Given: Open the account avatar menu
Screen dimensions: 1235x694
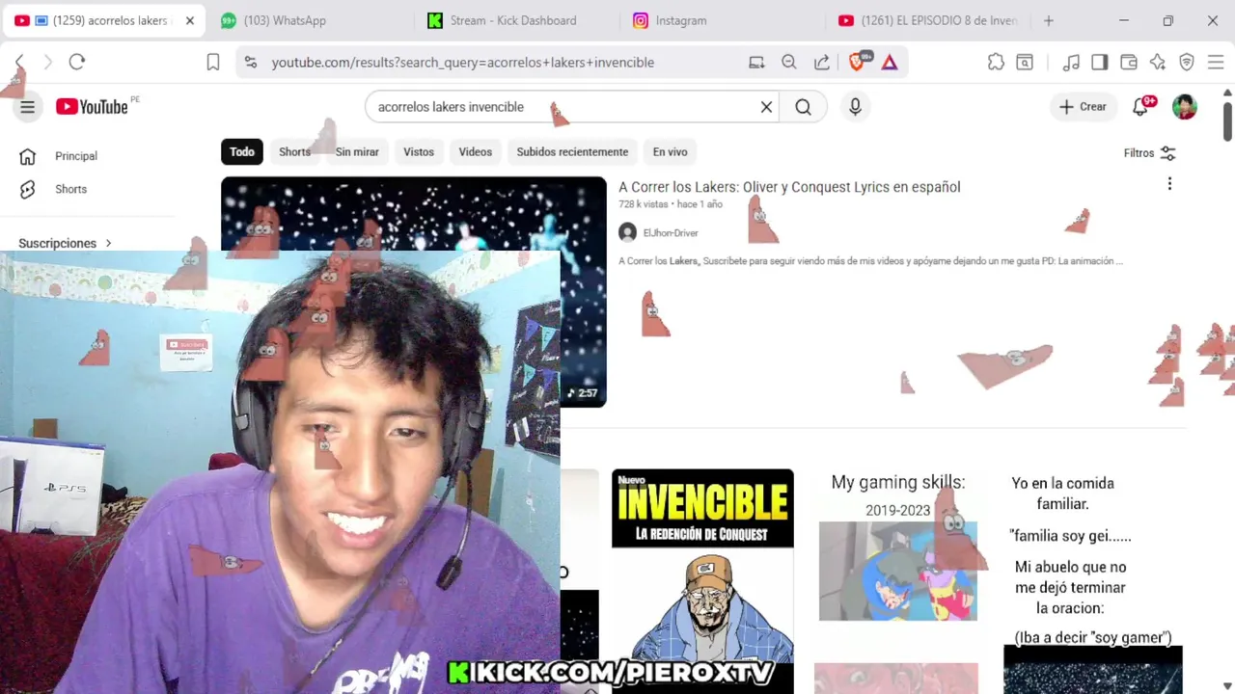Looking at the screenshot, I should coord(1184,107).
